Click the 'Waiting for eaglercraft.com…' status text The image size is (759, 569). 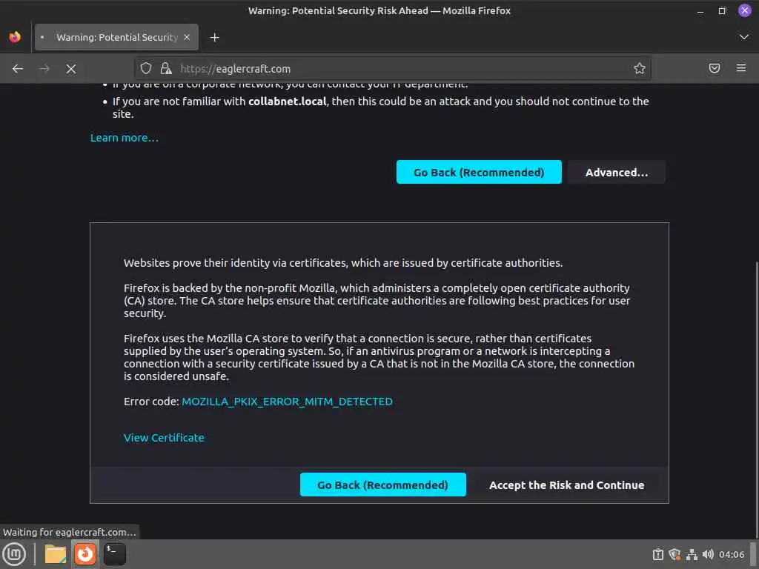(x=69, y=532)
